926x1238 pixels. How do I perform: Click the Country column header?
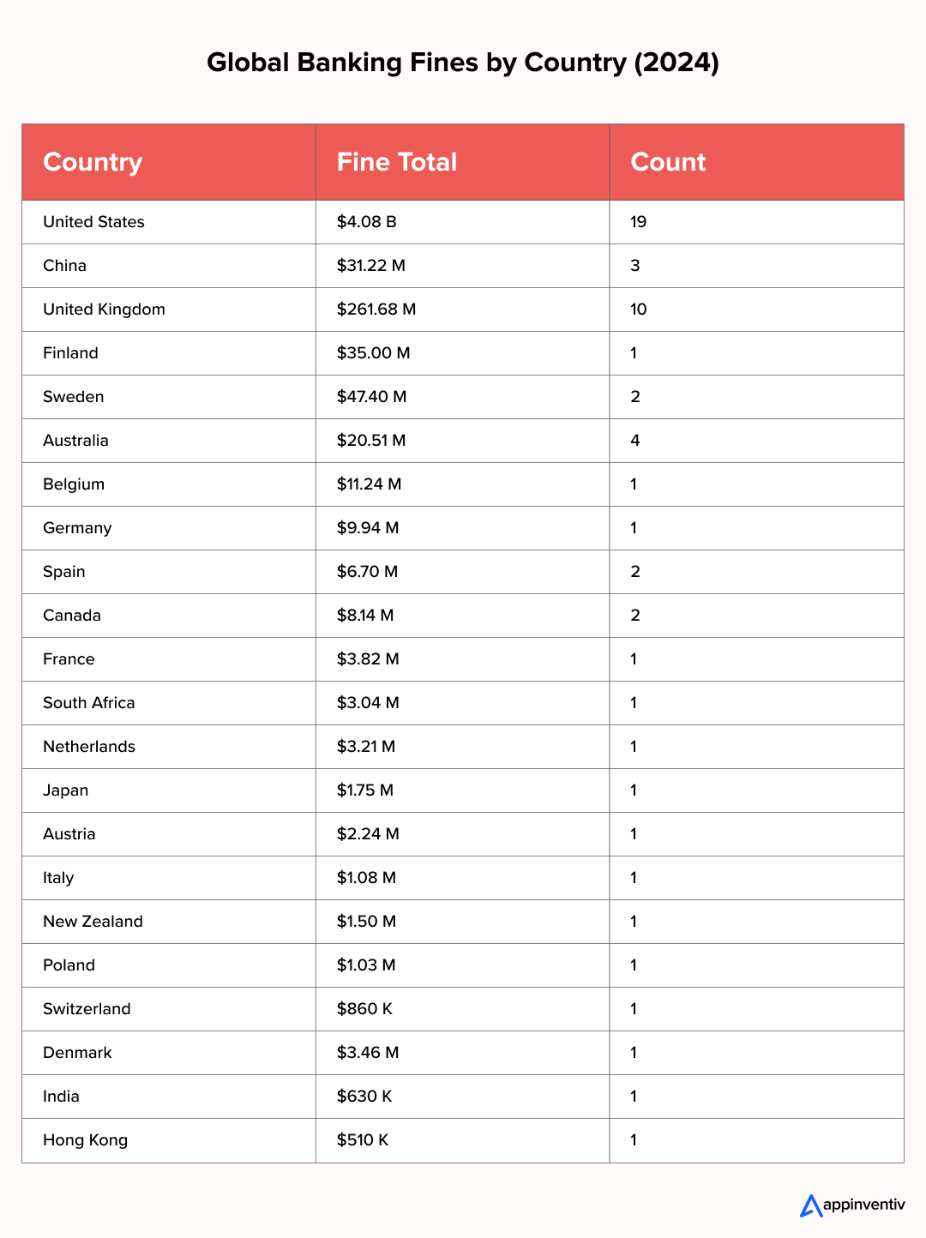pyautogui.click(x=93, y=162)
